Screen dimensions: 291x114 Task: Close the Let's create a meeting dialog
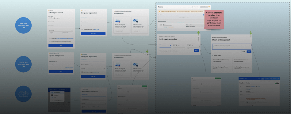(199, 36)
